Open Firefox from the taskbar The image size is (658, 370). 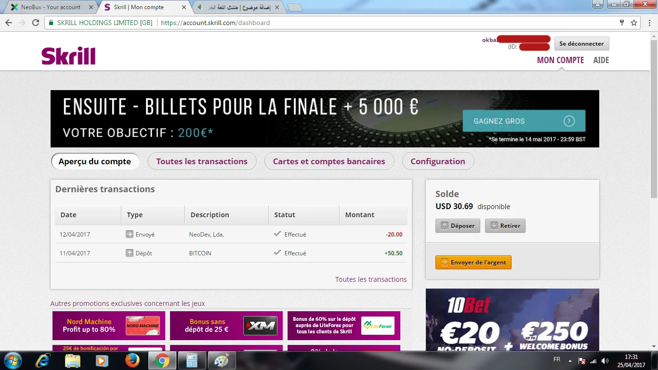pos(132,360)
